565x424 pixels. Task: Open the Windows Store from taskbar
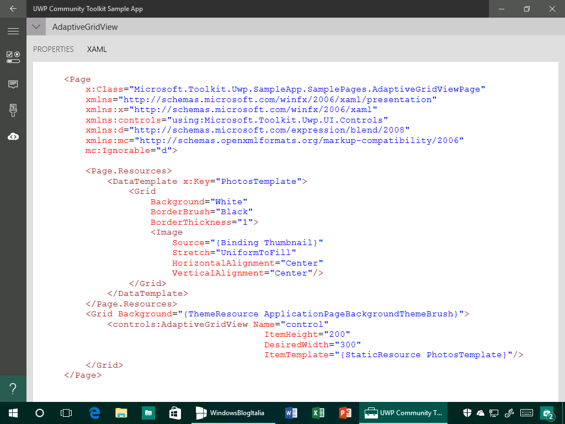(x=175, y=413)
